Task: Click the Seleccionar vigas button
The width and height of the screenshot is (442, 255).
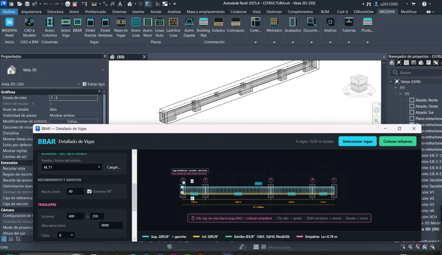Action: click(357, 142)
